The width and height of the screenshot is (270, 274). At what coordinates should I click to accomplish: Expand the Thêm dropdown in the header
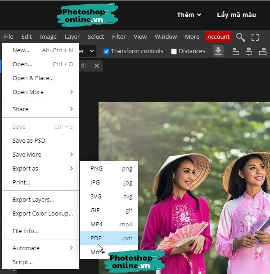click(x=189, y=15)
